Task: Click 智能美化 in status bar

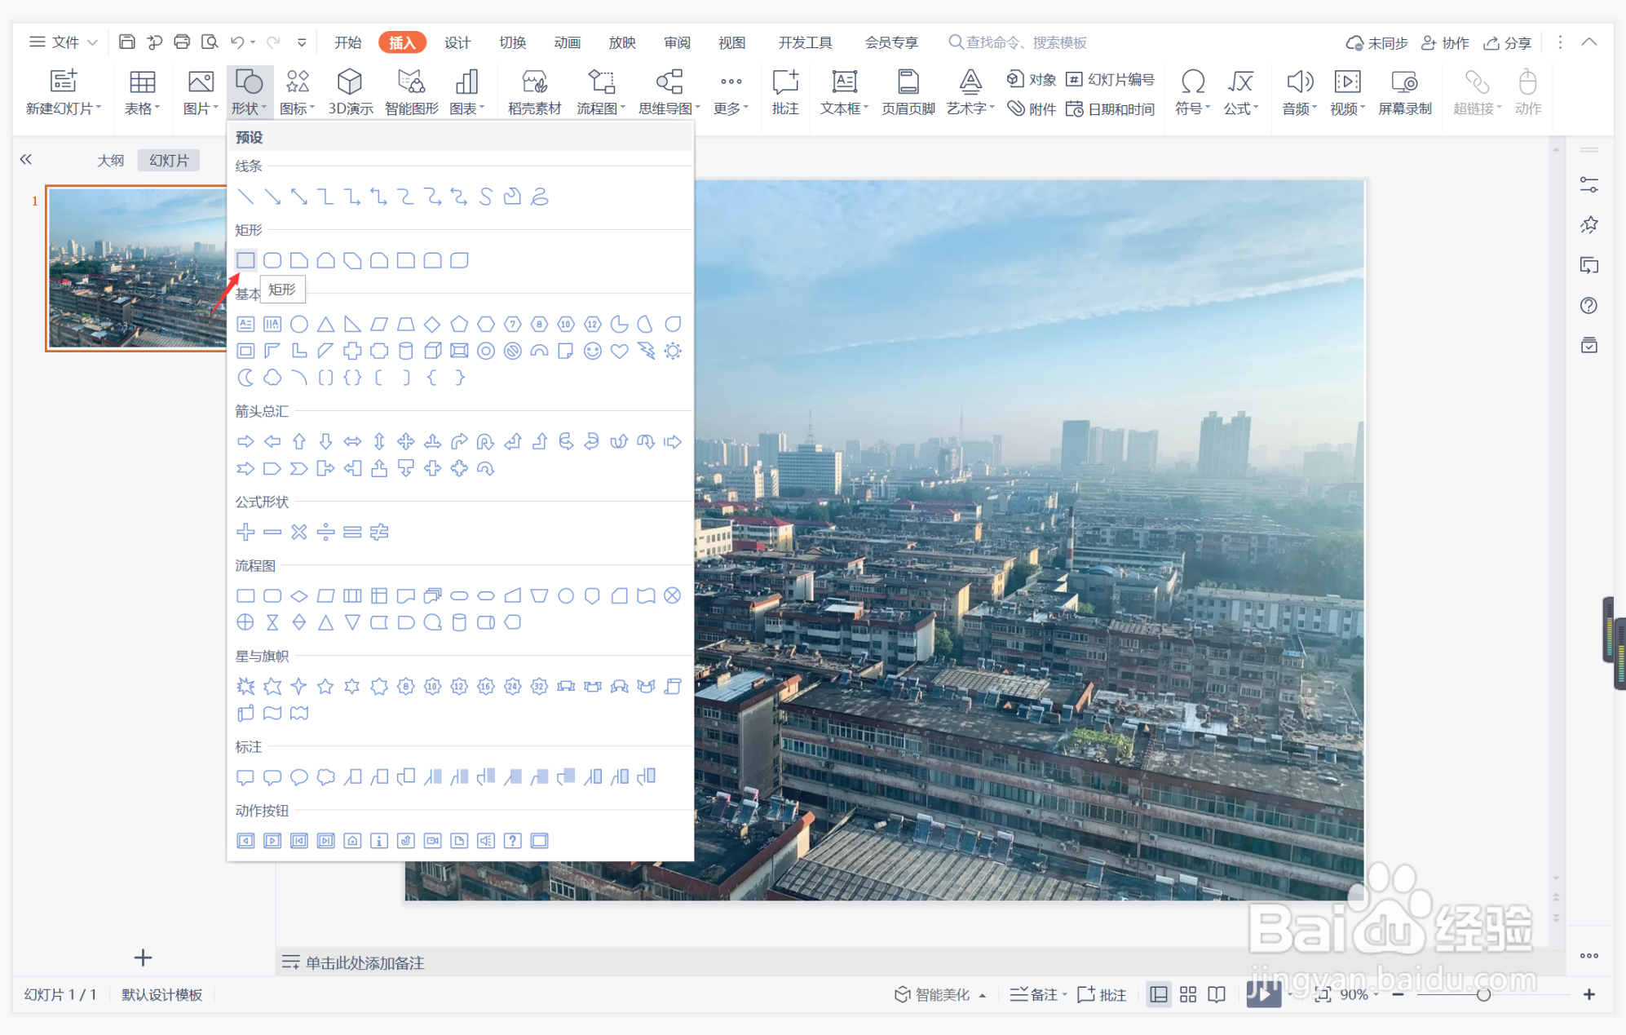Action: pyautogui.click(x=940, y=994)
